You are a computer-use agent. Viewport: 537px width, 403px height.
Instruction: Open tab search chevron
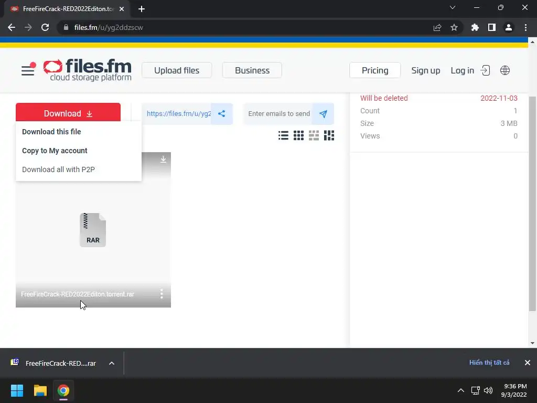(x=453, y=7)
